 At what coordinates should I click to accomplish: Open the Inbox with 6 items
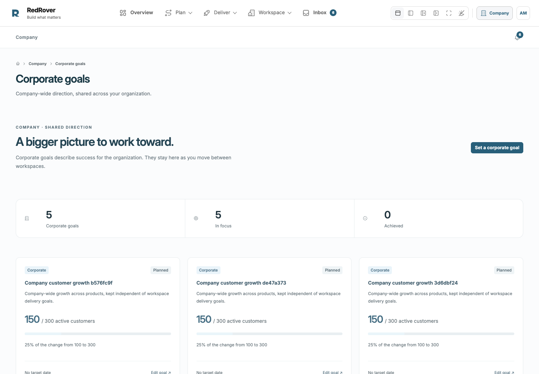(x=320, y=13)
